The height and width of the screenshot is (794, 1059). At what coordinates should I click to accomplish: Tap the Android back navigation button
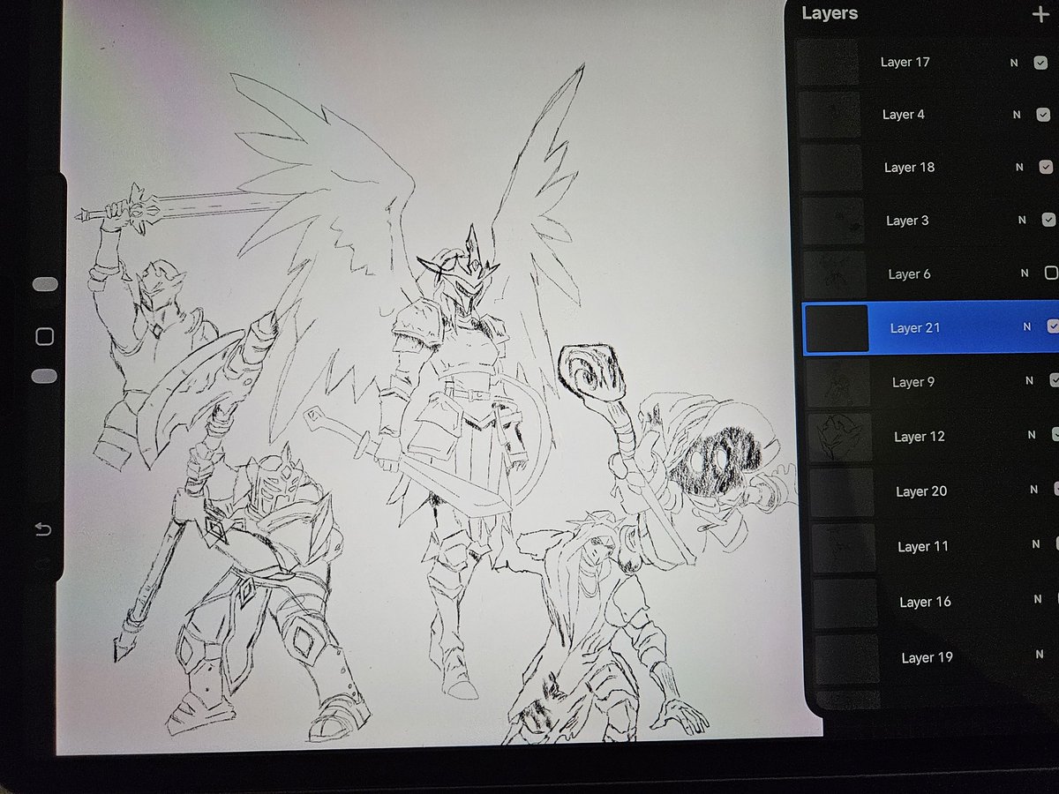[x=41, y=529]
